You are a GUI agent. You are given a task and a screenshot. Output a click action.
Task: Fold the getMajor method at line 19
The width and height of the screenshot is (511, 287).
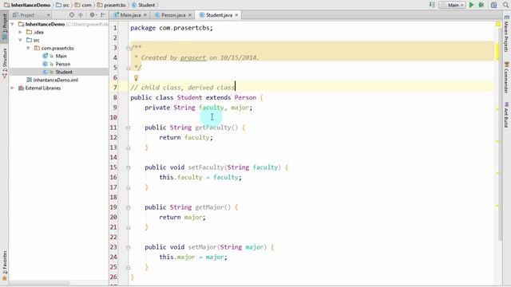[x=128, y=207]
